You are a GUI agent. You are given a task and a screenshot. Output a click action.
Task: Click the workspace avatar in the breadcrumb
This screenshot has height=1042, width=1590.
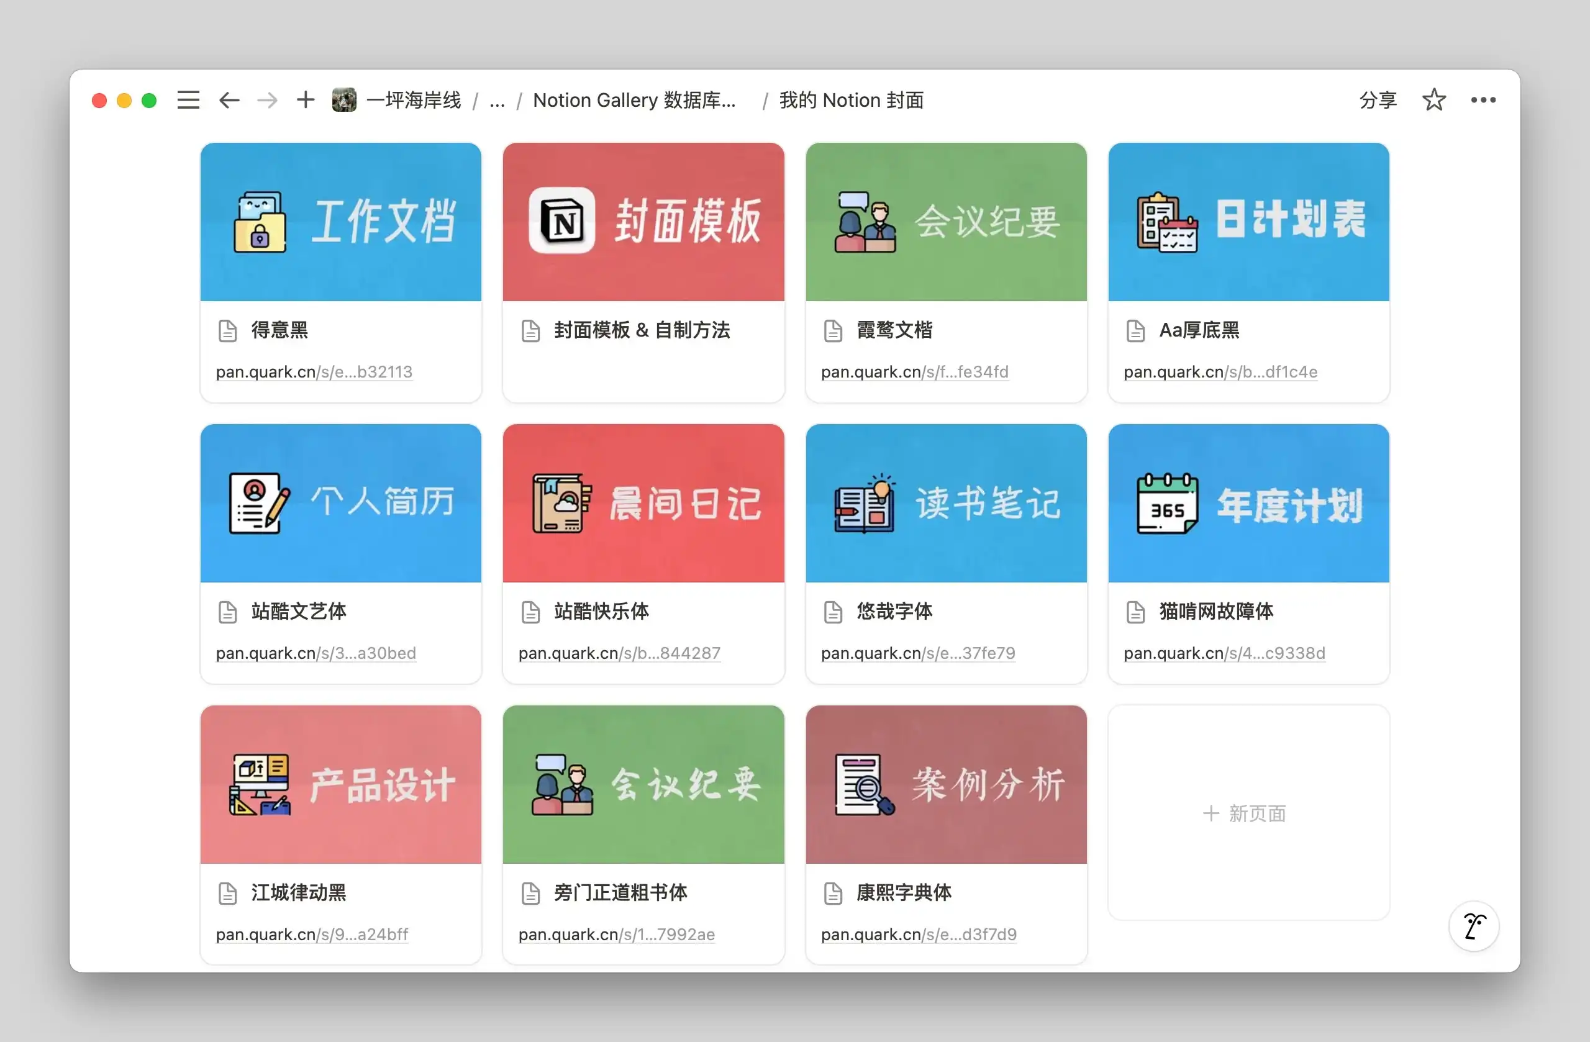(x=343, y=99)
